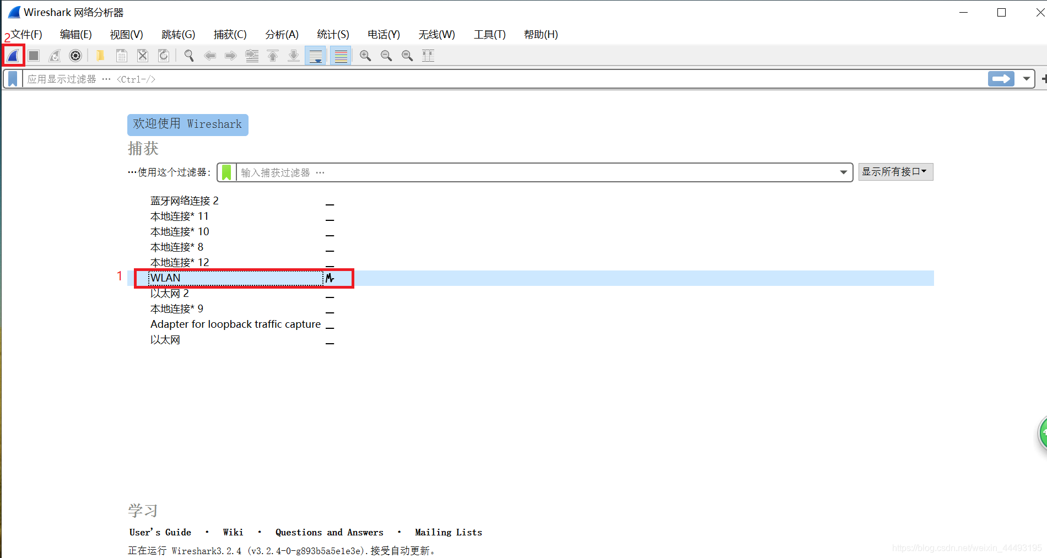
Task: Select 本地连接* 10 interface
Action: click(180, 231)
